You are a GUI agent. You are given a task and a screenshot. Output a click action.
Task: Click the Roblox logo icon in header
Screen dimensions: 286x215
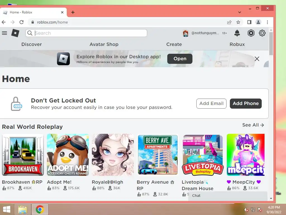[x=15, y=33]
